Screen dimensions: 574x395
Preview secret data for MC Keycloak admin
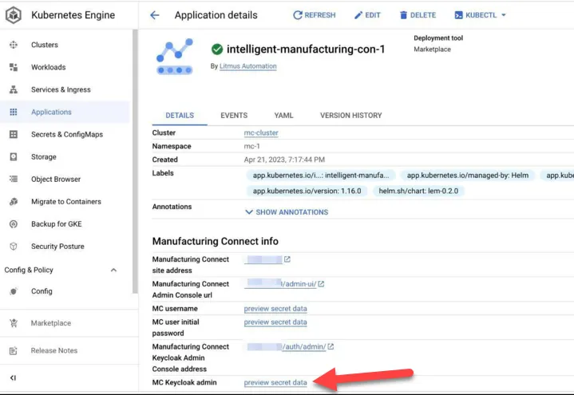pyautogui.click(x=275, y=382)
